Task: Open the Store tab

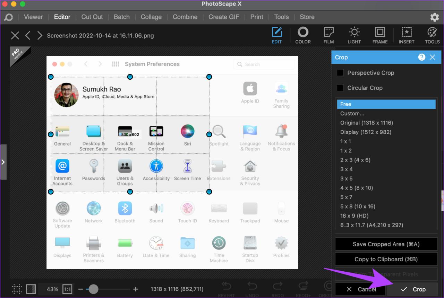Action: 307,17
